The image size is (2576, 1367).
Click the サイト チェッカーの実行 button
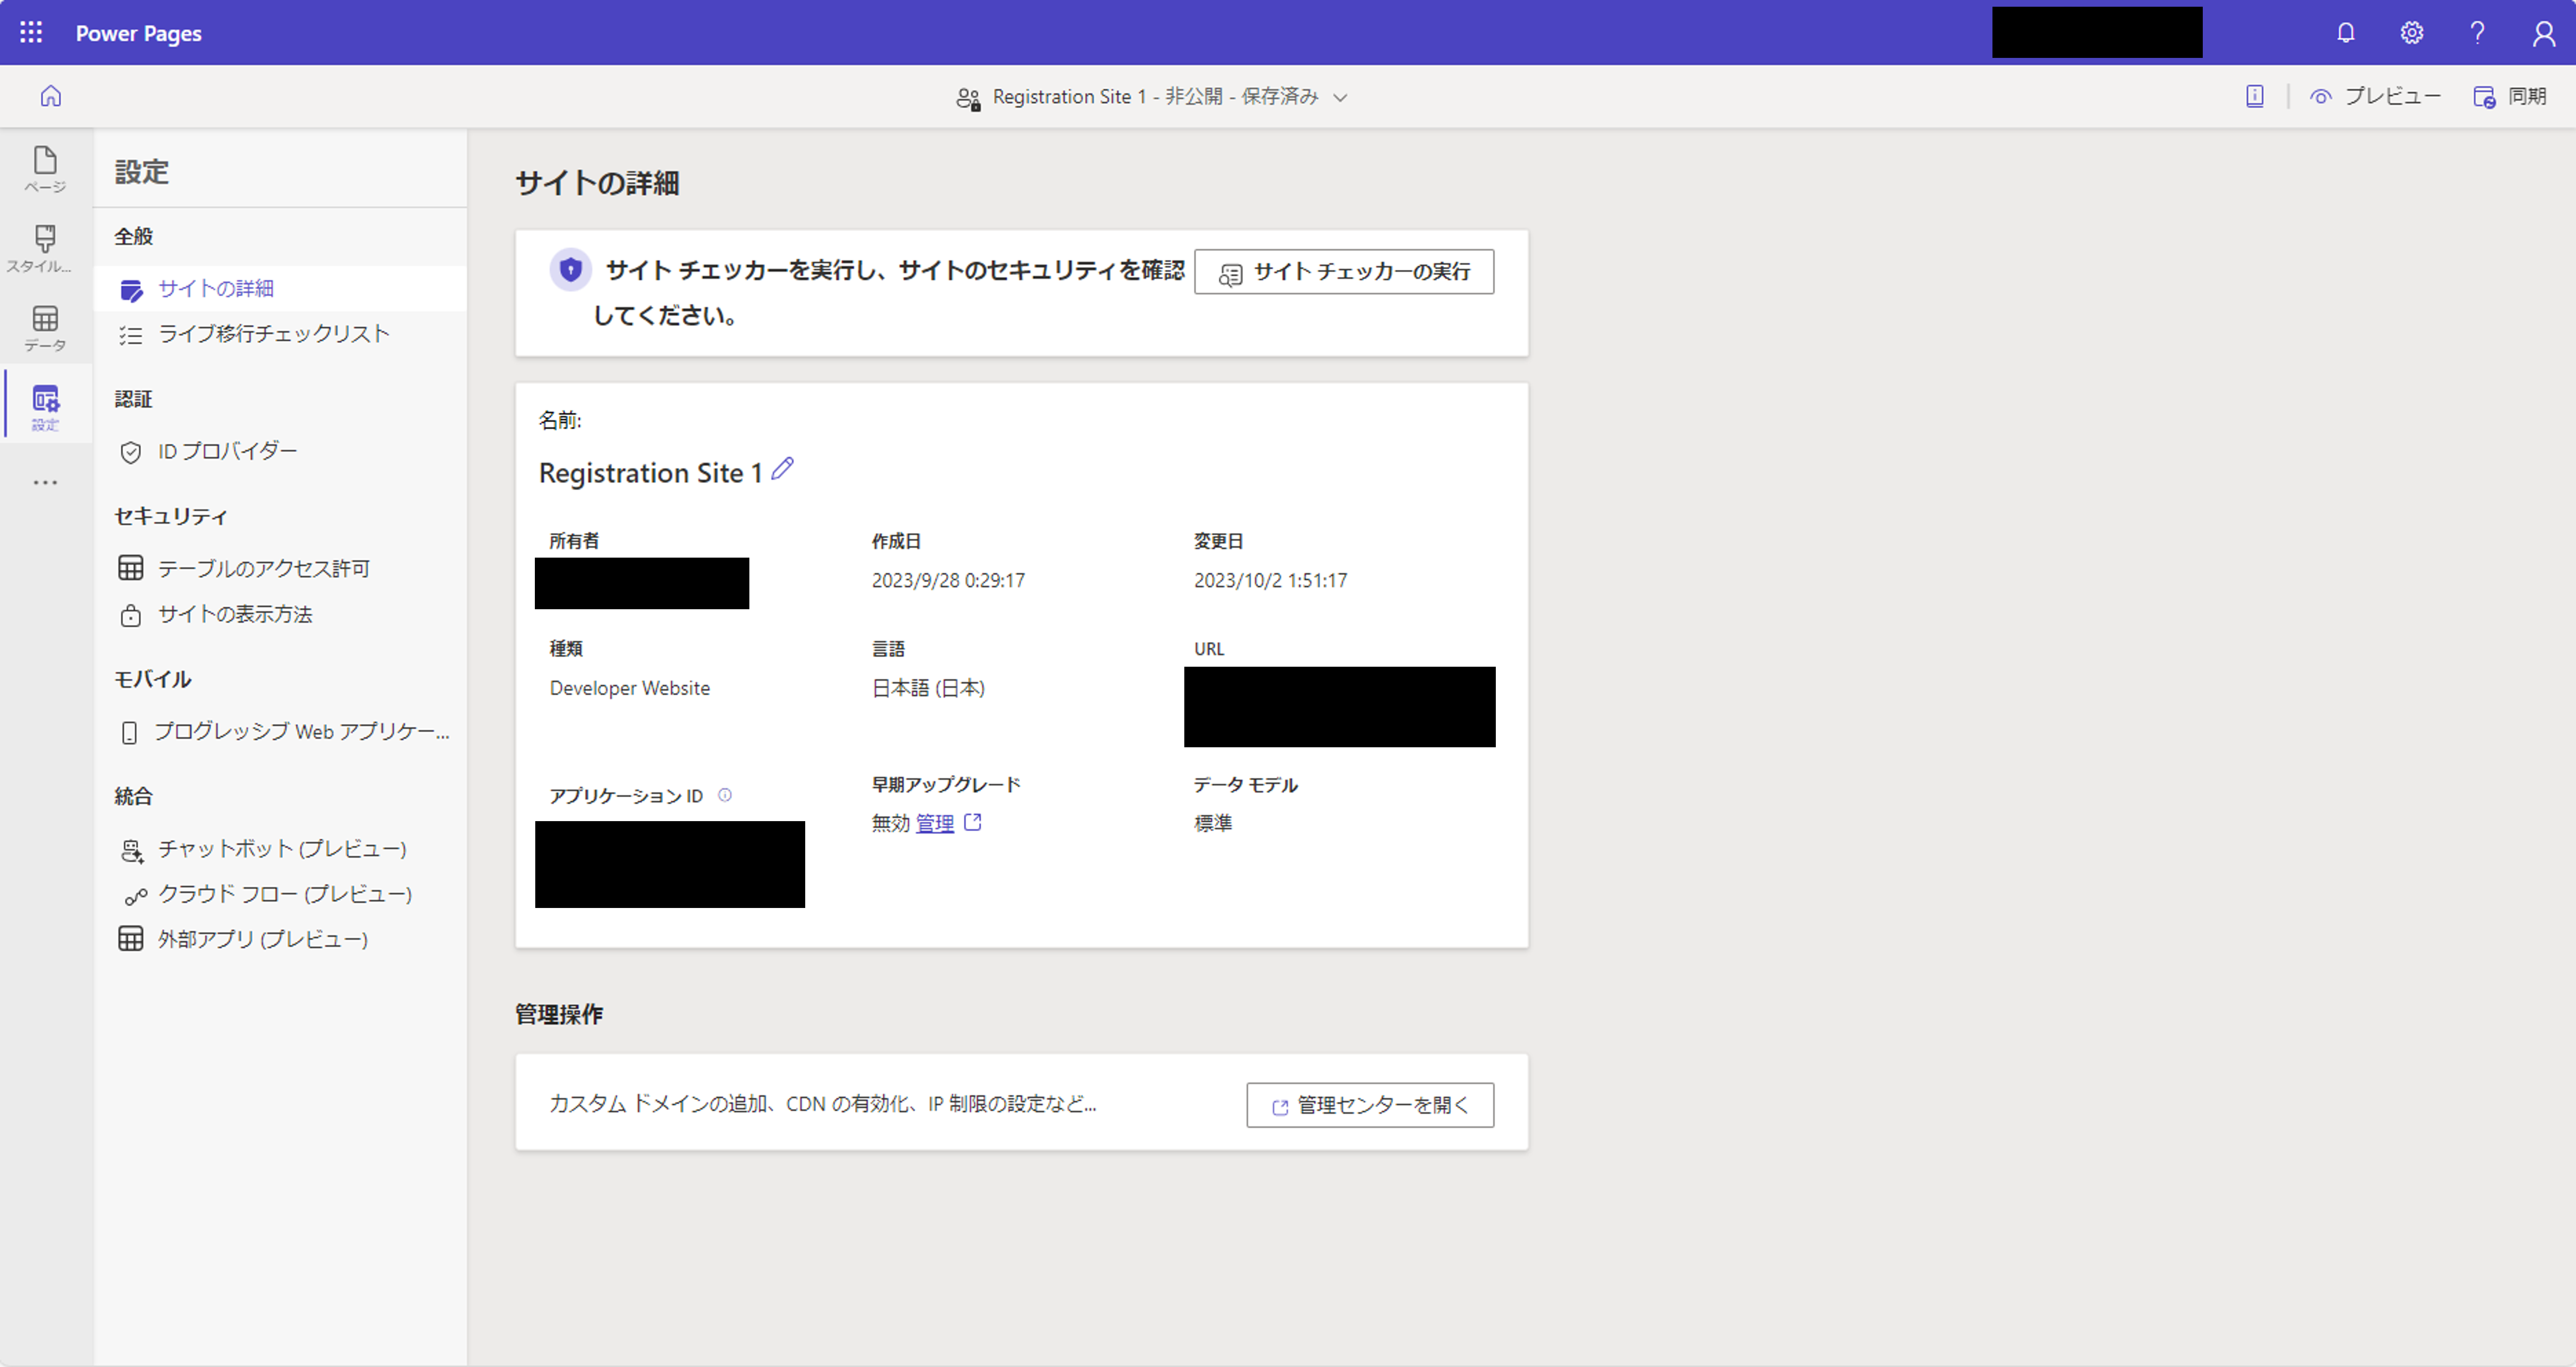point(1344,272)
